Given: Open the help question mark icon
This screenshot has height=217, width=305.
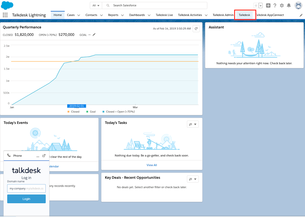Looking at the screenshot, I should (x=275, y=5).
